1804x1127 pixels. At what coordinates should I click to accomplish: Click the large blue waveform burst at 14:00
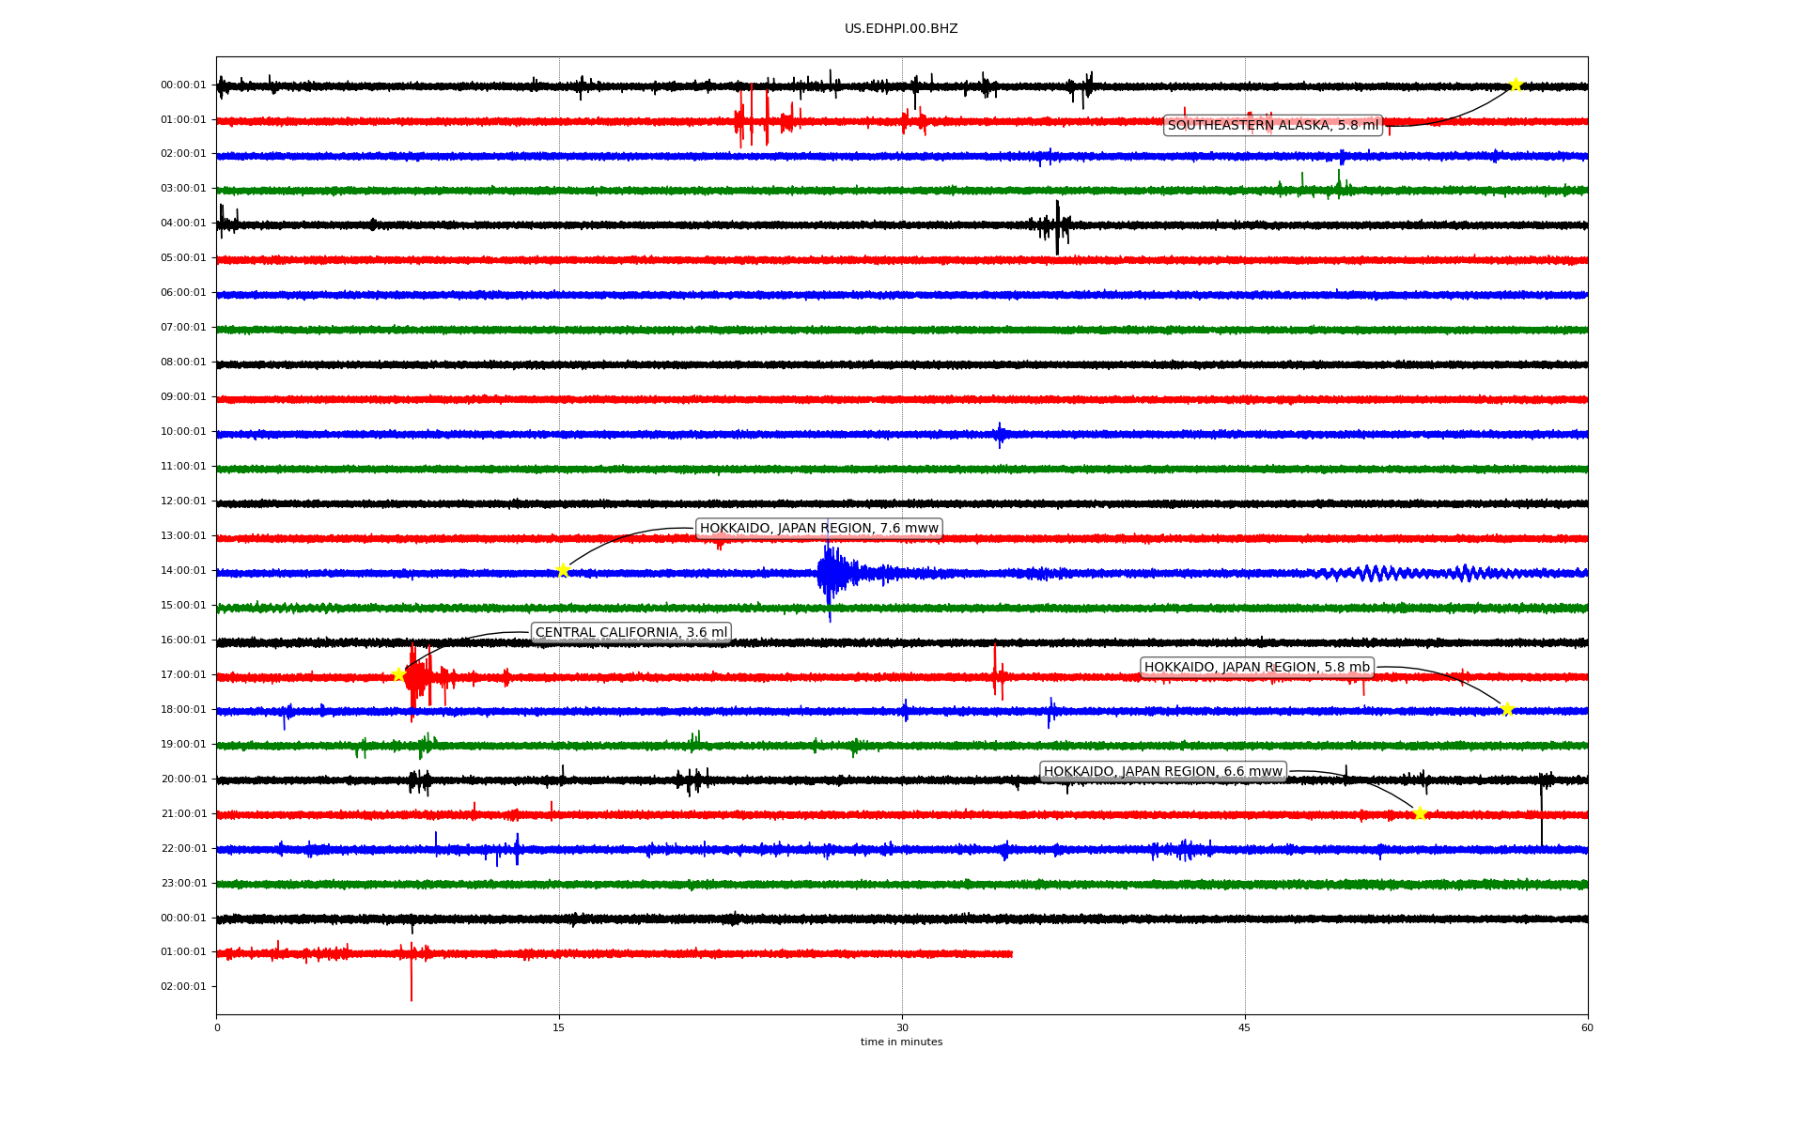pos(831,573)
